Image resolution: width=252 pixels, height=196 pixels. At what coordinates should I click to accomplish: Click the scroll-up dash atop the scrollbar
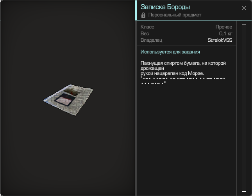click(244, 25)
